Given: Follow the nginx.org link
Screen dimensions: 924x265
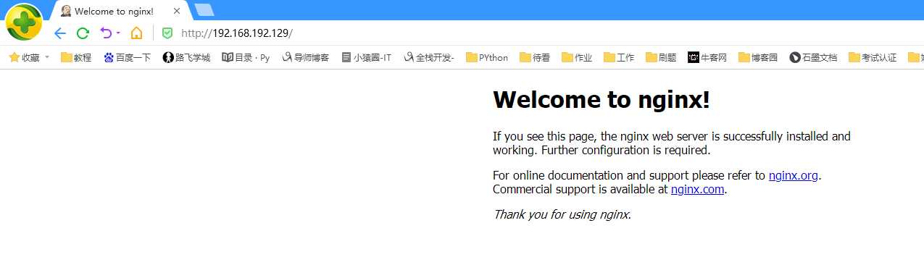Looking at the screenshot, I should (x=794, y=175).
